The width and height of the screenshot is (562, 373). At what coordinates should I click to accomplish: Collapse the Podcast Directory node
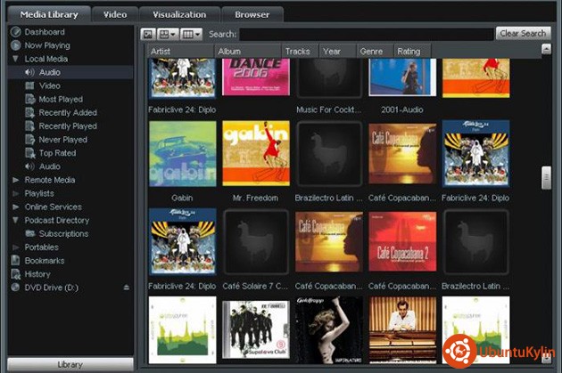[x=16, y=220]
